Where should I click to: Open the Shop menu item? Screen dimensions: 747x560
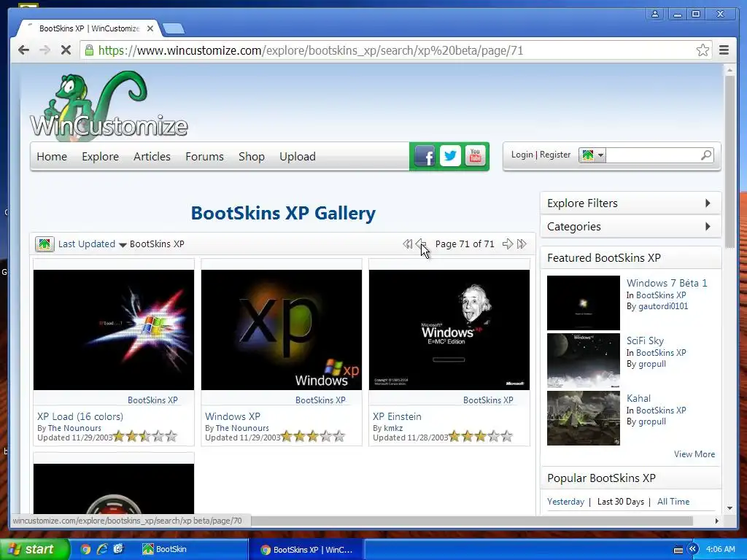click(x=252, y=156)
